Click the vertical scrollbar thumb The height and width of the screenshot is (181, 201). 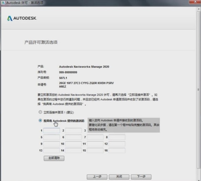pos(198,90)
